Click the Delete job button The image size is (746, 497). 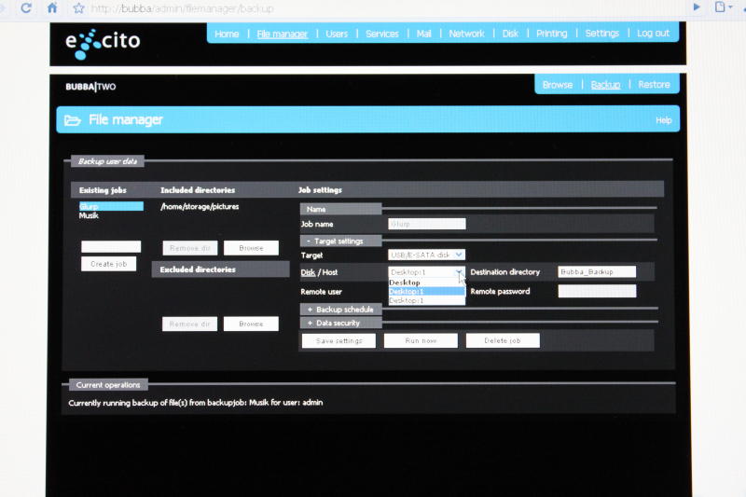click(503, 340)
